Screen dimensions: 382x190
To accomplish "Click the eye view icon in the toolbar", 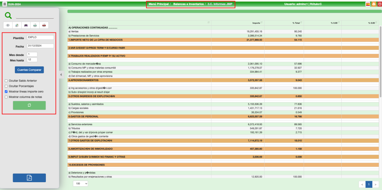I will pos(8,25).
